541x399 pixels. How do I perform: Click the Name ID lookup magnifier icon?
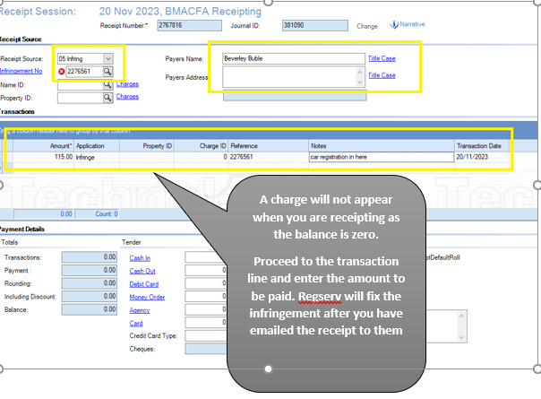[x=107, y=83]
